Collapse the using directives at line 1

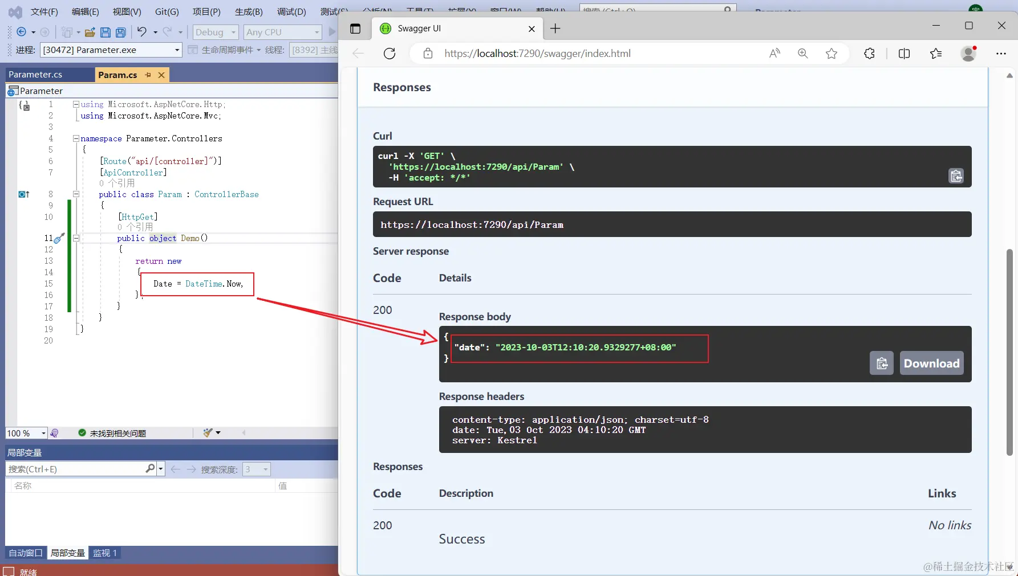[x=76, y=104]
